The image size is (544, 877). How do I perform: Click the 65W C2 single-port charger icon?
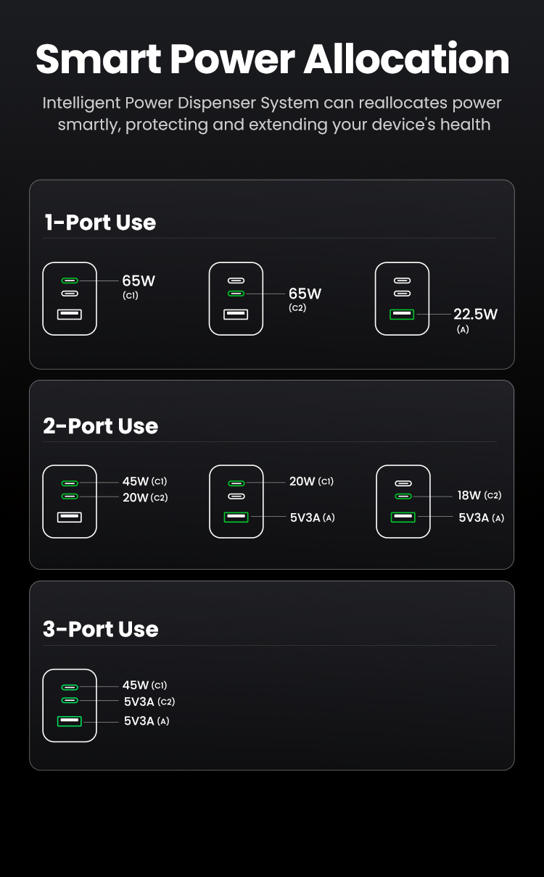pos(236,299)
